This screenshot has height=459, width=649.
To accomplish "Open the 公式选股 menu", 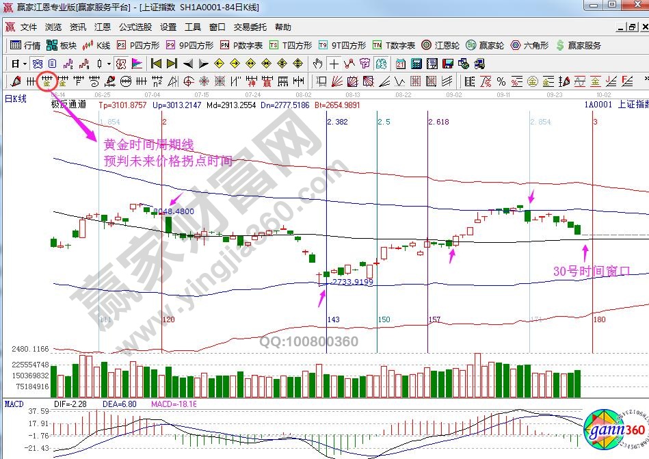I will [135, 27].
